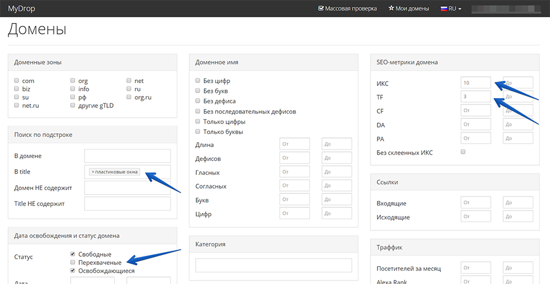Check the info domain zone
Image resolution: width=550 pixels, height=284 pixels.
[x=72, y=89]
